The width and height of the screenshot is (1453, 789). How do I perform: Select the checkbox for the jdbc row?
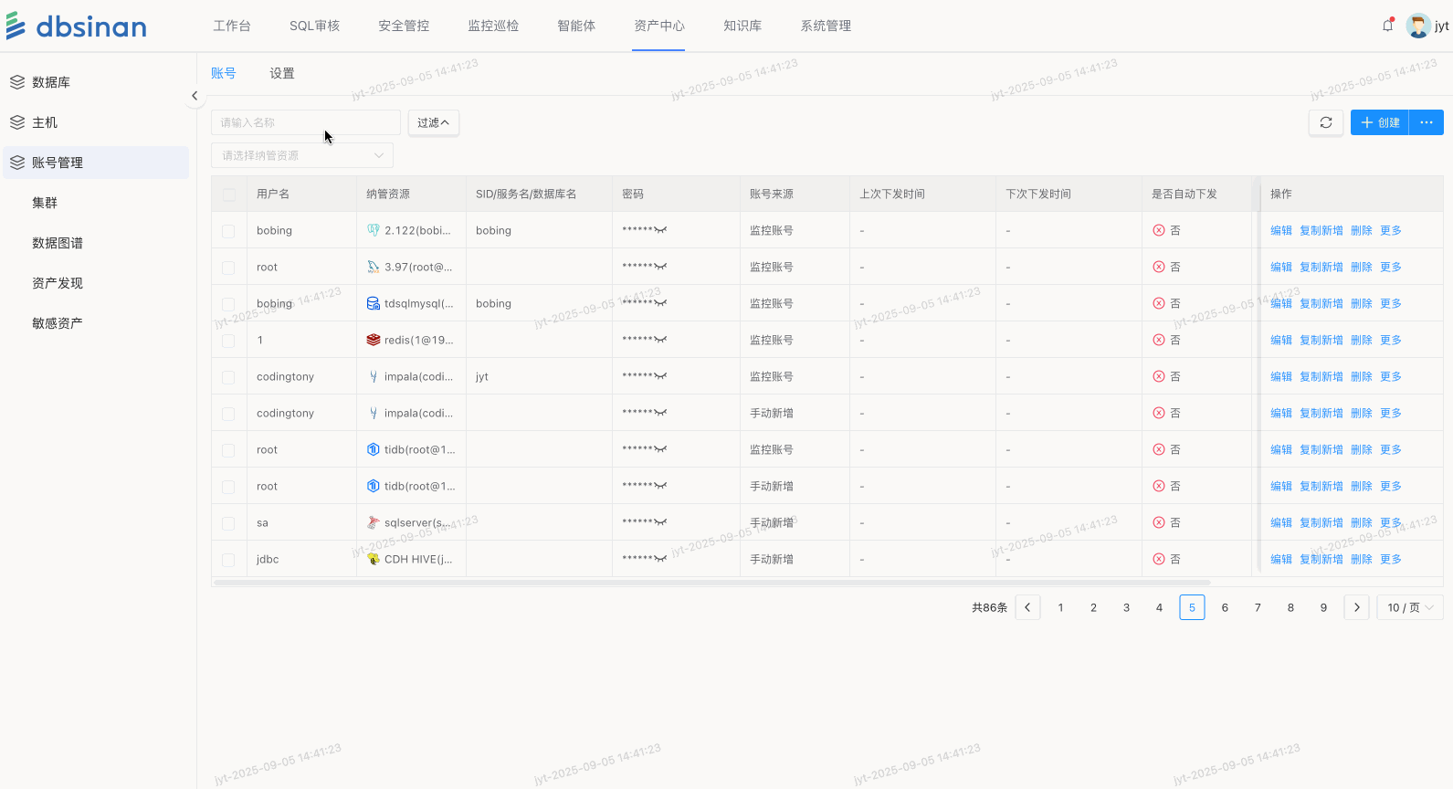228,560
